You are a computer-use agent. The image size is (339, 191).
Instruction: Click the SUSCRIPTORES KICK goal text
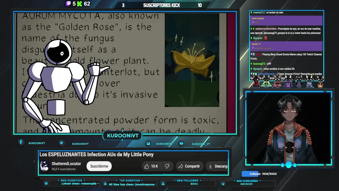(x=162, y=5)
